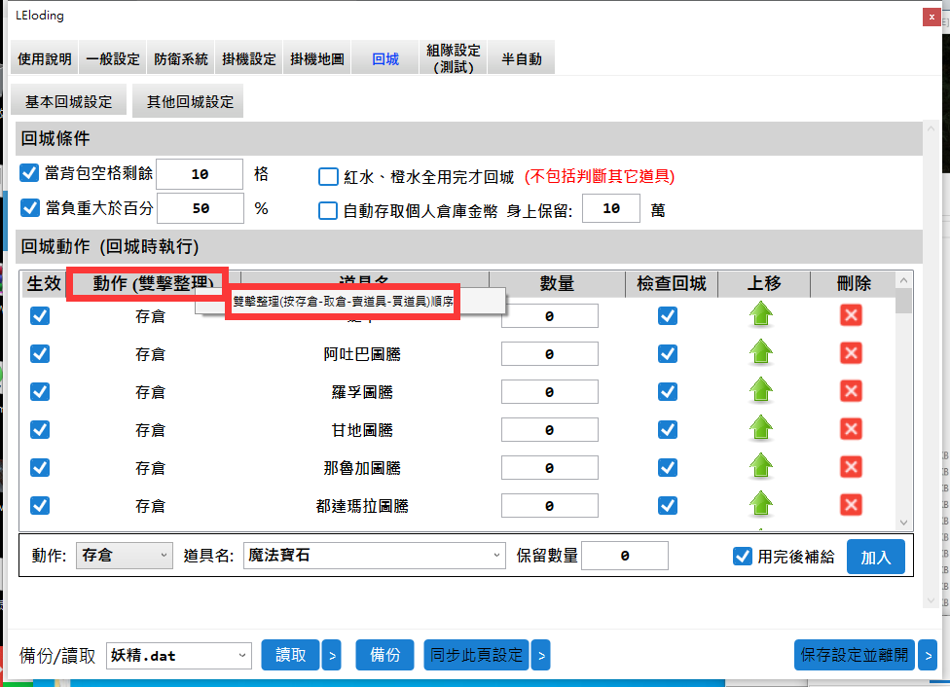The image size is (950, 687).
Task: Click the action list scroll-down arrow
Action: point(903,523)
